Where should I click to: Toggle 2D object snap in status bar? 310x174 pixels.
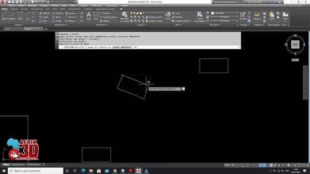264,165
